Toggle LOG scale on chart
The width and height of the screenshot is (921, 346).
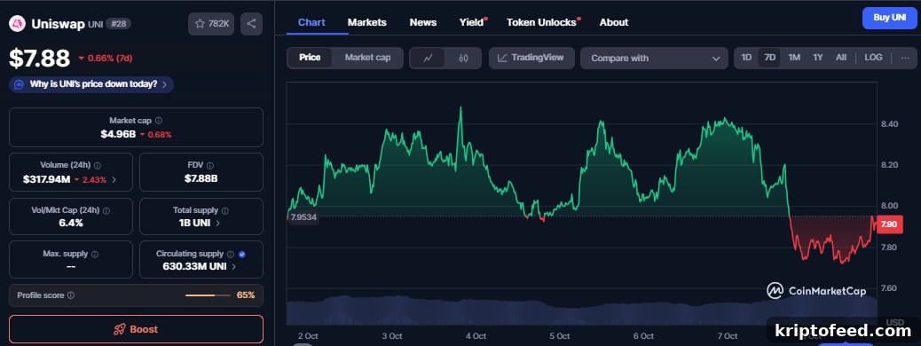pyautogui.click(x=873, y=58)
